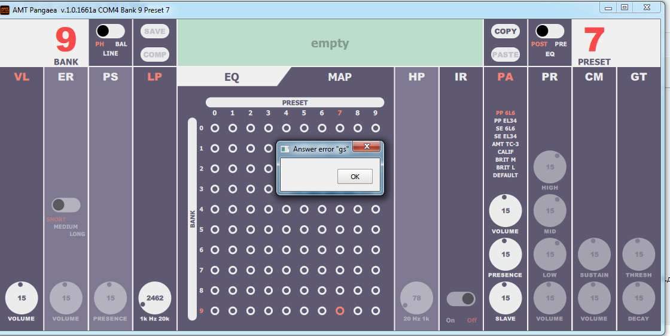Click the GT DECAY knob
Image resolution: width=670 pixels, height=336 pixels.
tap(639, 298)
